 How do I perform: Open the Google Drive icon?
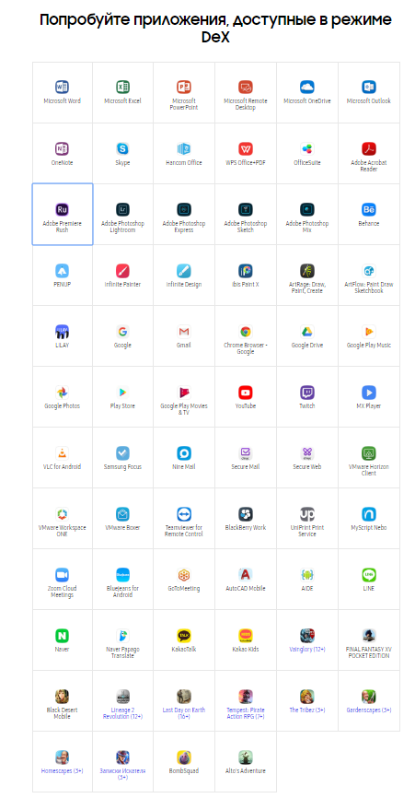(x=306, y=332)
